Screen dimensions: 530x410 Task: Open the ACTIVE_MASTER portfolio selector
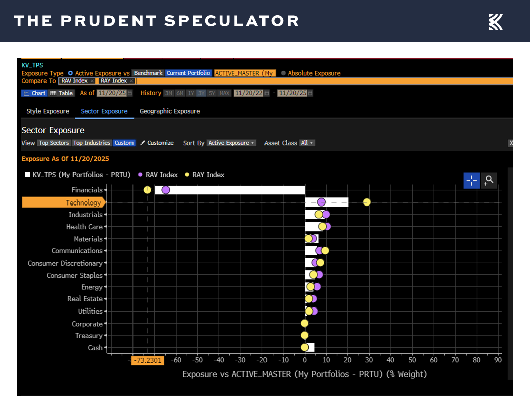coord(244,73)
